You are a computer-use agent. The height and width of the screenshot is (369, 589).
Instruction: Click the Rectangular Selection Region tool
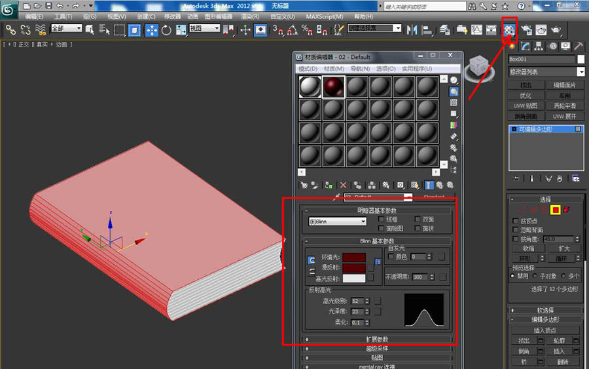tap(120, 29)
